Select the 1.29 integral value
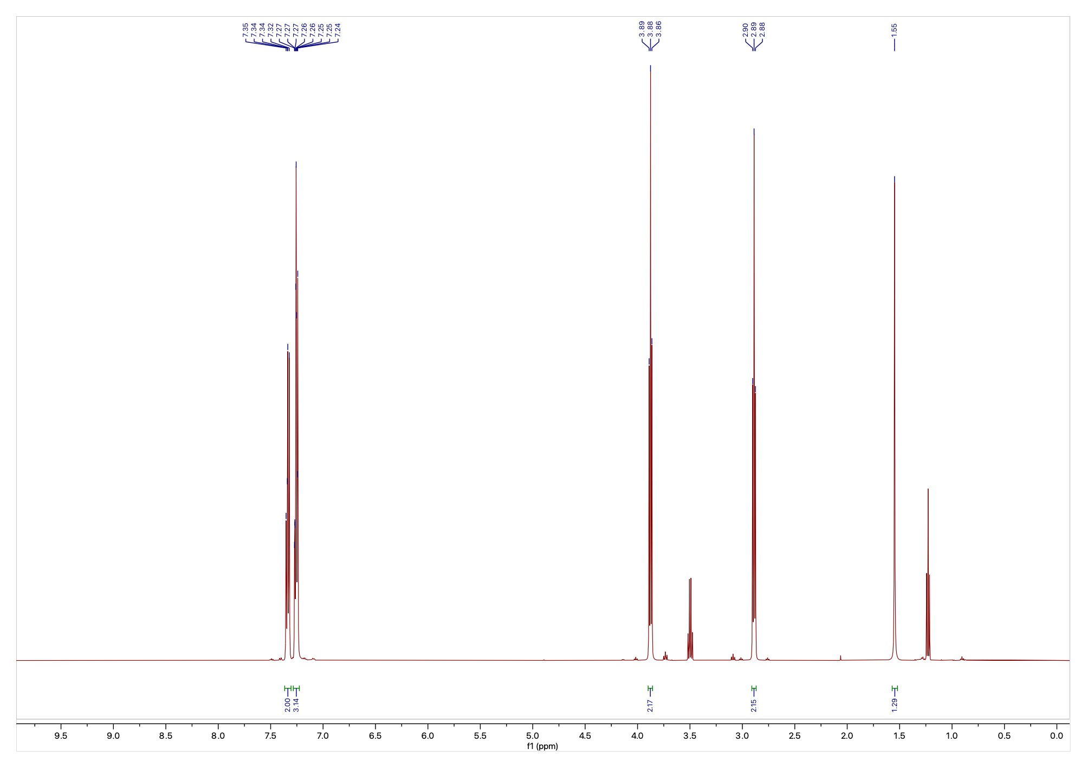1087x768 pixels. (x=895, y=705)
